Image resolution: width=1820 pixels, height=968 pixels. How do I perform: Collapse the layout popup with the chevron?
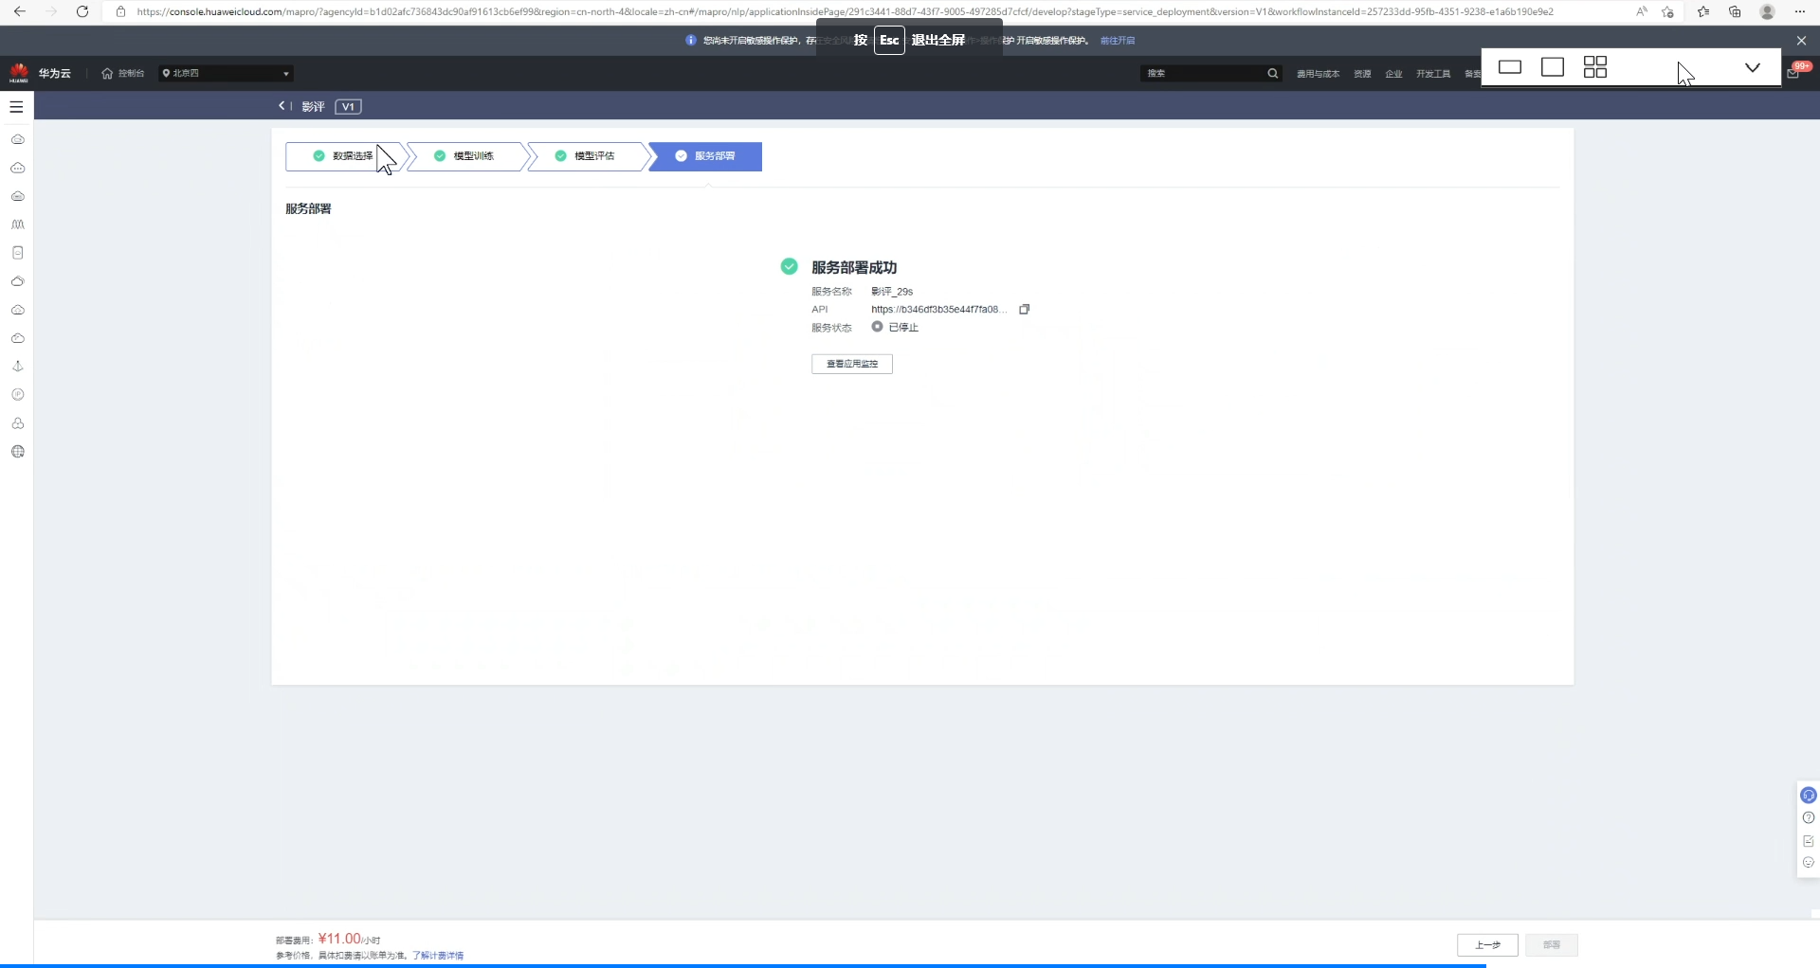tap(1753, 67)
